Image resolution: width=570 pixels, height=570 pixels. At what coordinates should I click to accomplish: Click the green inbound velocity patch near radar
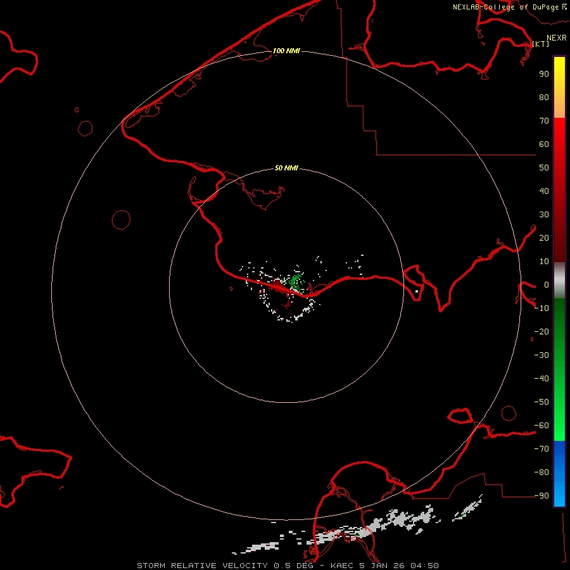(295, 281)
